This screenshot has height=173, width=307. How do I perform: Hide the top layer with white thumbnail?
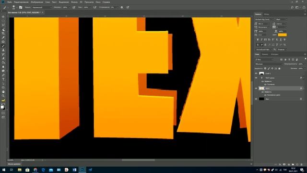(x=256, y=74)
